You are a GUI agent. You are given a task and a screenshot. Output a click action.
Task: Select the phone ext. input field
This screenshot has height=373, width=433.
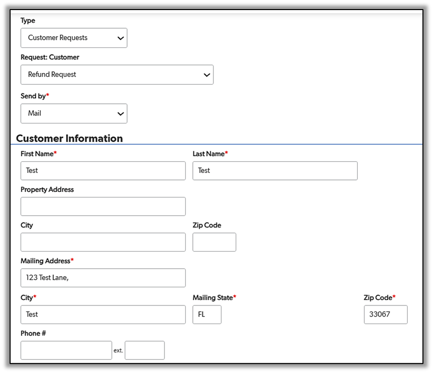coord(144,350)
